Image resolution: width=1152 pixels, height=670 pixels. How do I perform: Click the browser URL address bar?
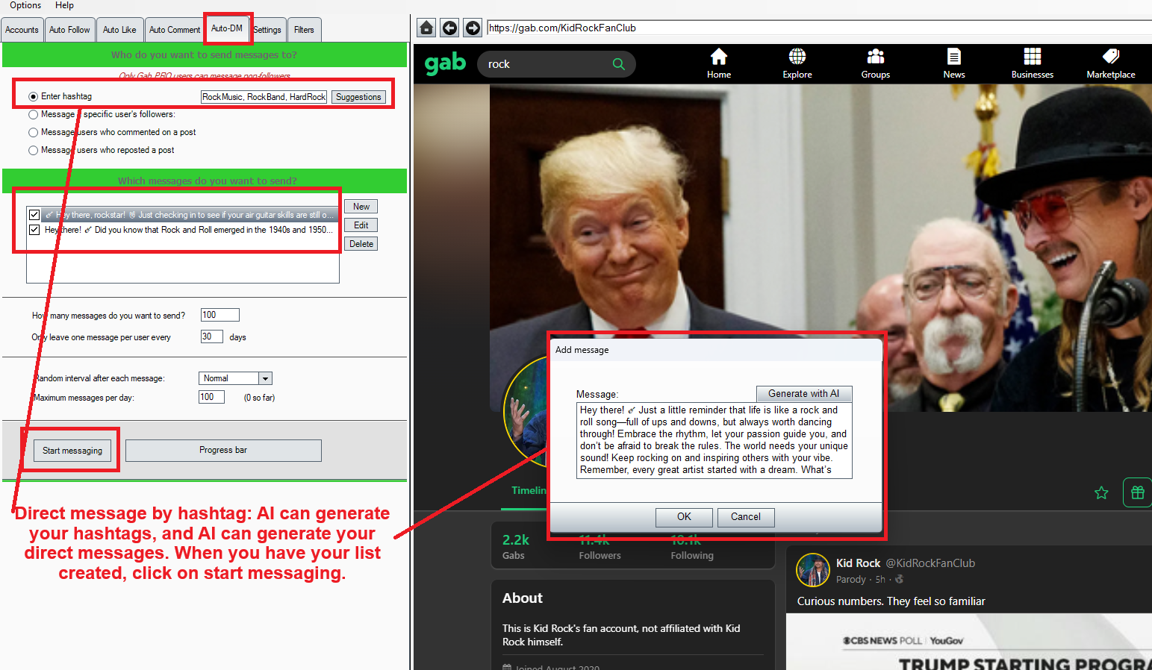pos(819,28)
